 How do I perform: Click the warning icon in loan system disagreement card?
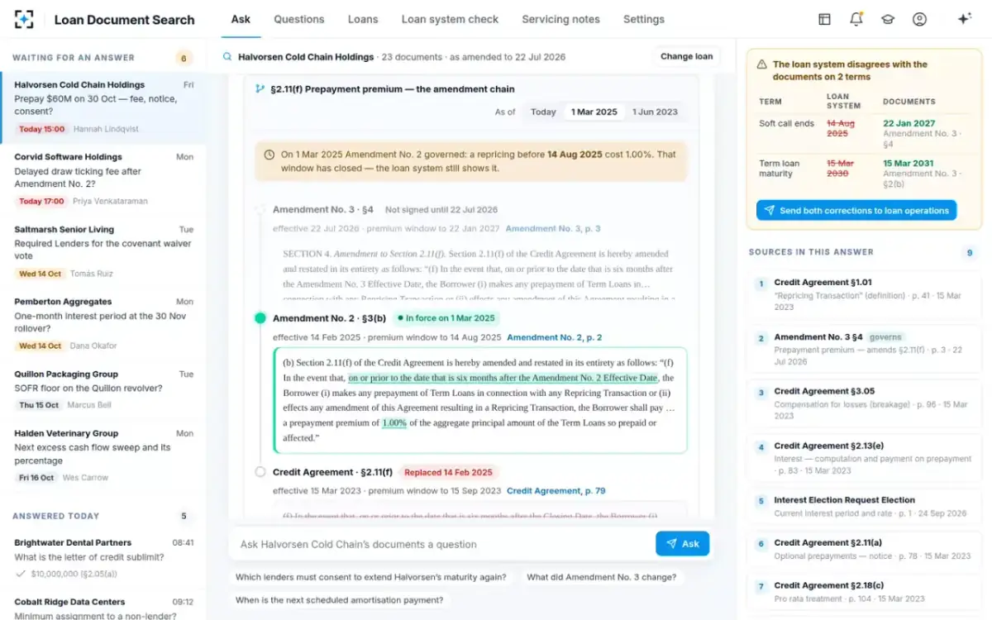coord(761,64)
